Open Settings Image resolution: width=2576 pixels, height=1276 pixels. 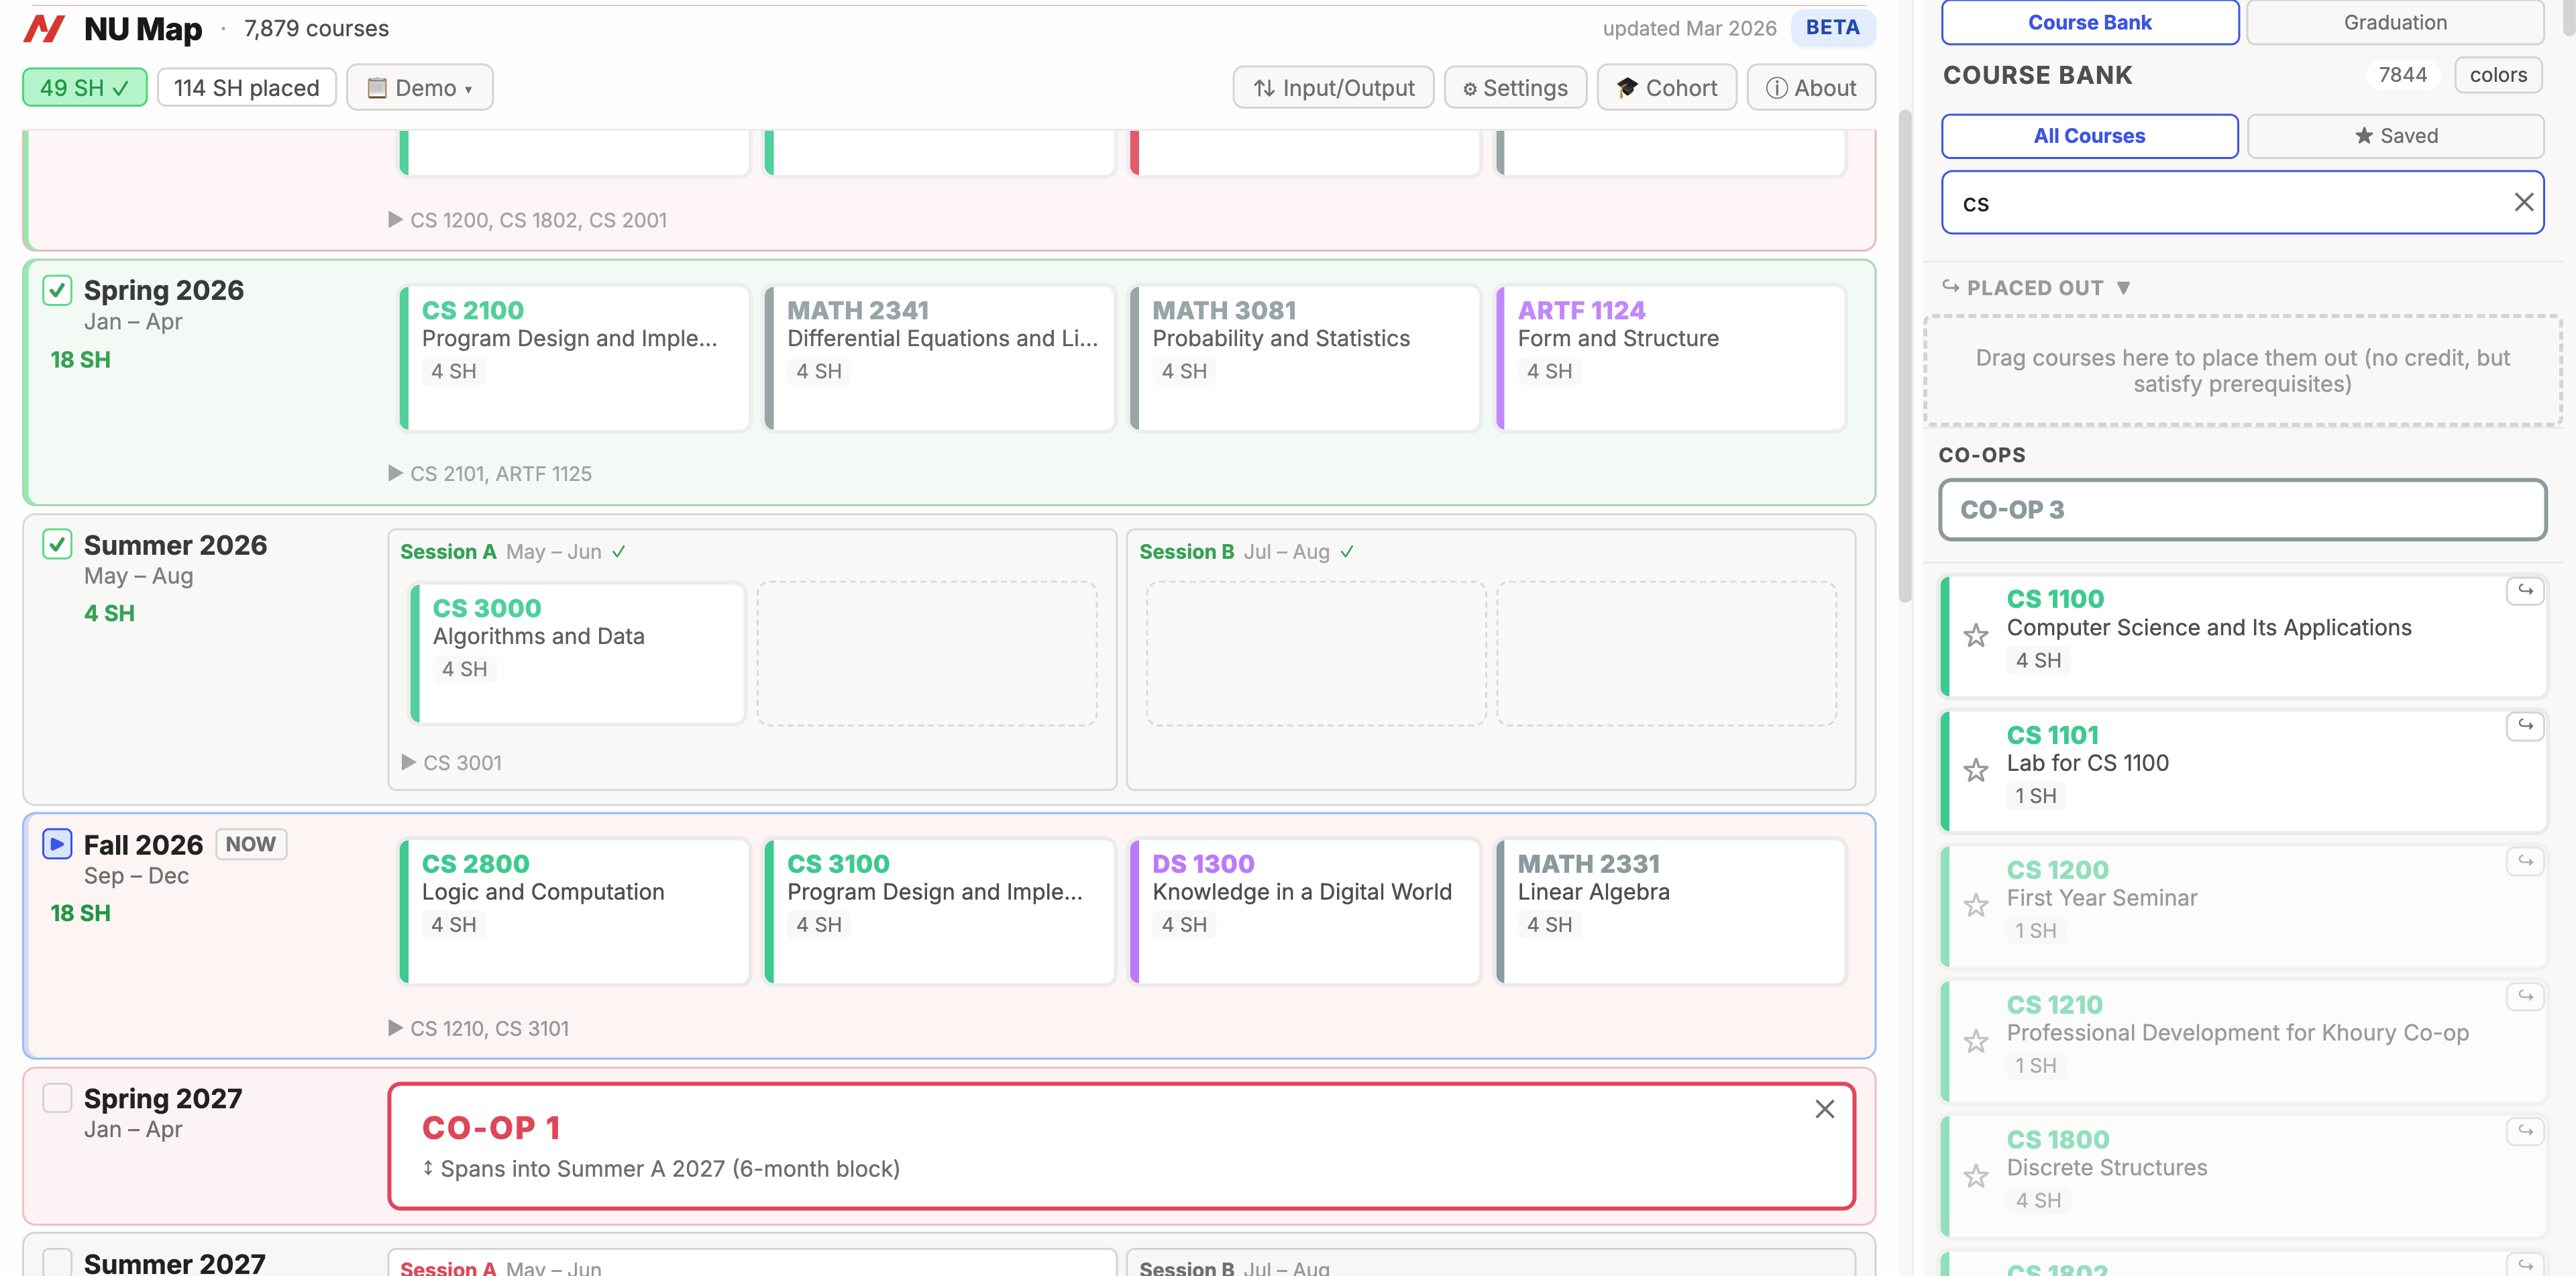(1515, 88)
